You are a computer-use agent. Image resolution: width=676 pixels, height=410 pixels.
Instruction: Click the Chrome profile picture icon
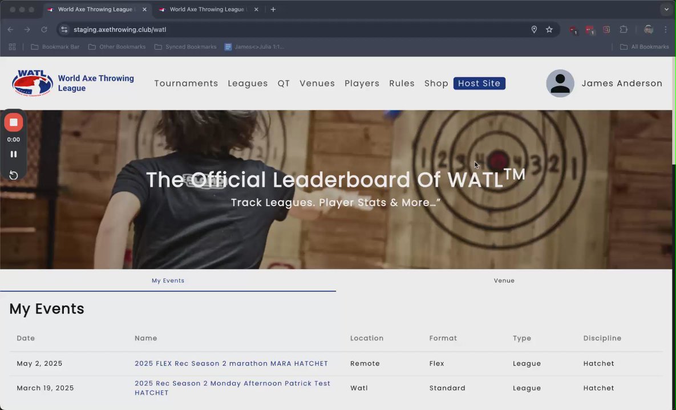click(x=649, y=30)
